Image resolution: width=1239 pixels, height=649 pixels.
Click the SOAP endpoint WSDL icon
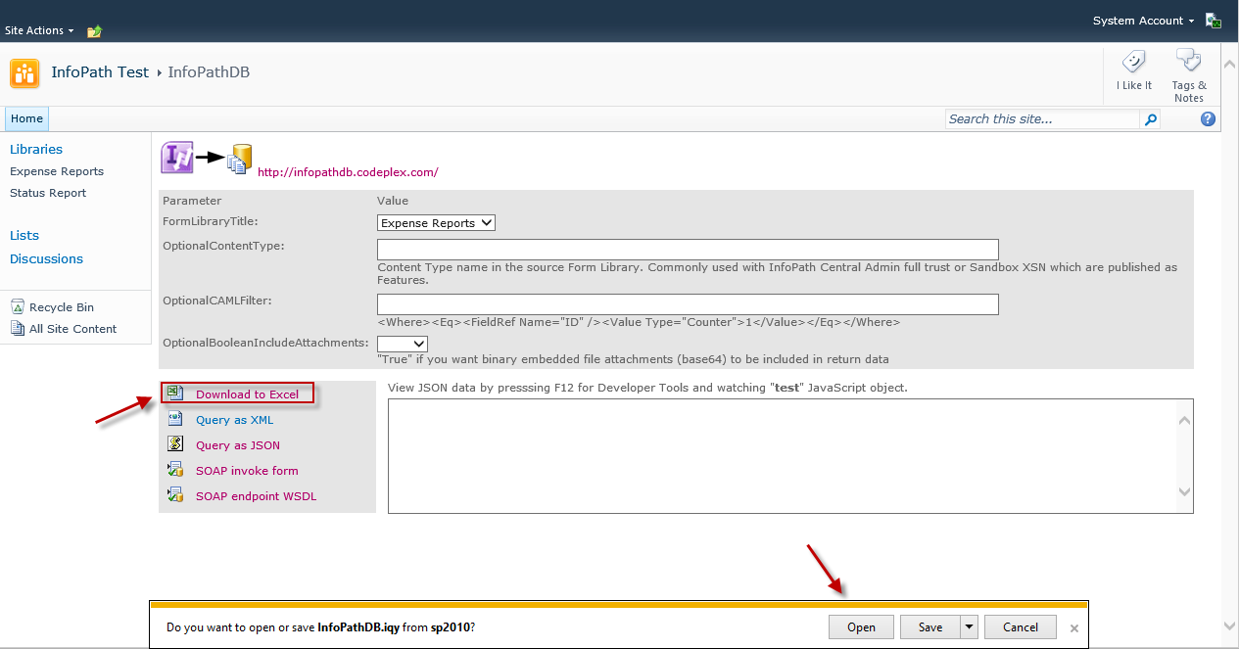175,495
